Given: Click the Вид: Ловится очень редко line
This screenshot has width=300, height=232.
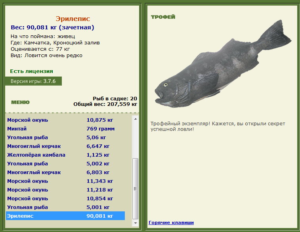Looking at the screenshot, I should pos(46,56).
